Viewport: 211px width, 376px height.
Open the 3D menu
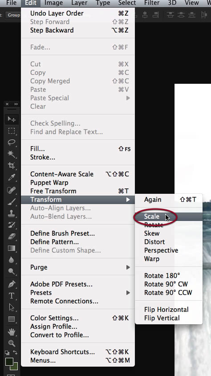click(x=172, y=3)
